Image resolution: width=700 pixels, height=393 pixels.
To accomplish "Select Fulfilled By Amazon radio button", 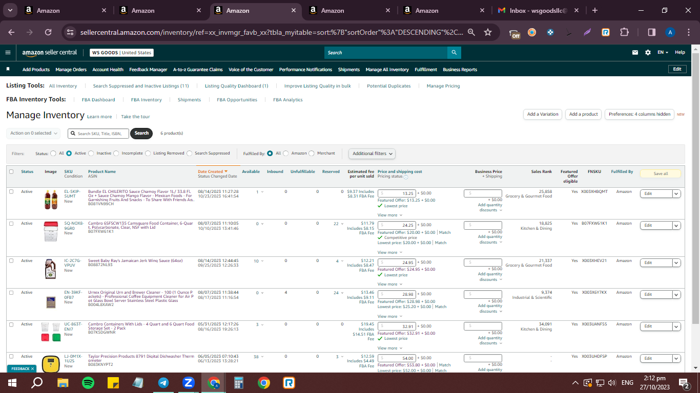I will coord(286,153).
